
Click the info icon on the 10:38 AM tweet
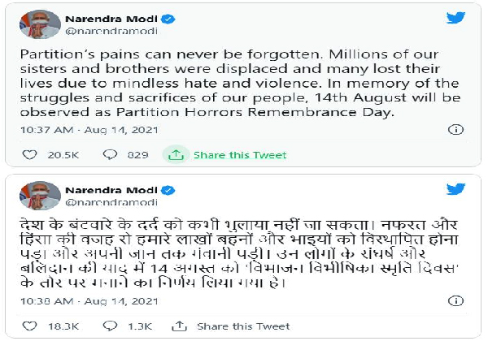[x=457, y=300]
